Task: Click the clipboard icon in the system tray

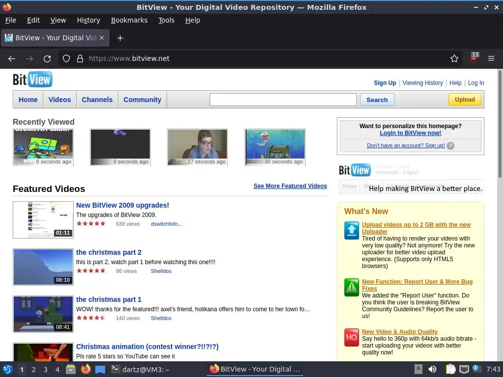Action: [x=451, y=369]
